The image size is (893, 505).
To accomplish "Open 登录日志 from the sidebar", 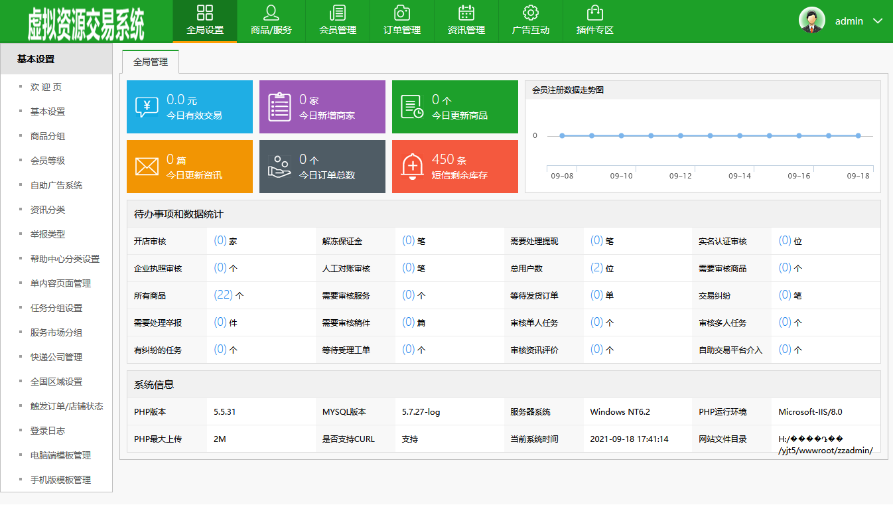I will tap(48, 431).
